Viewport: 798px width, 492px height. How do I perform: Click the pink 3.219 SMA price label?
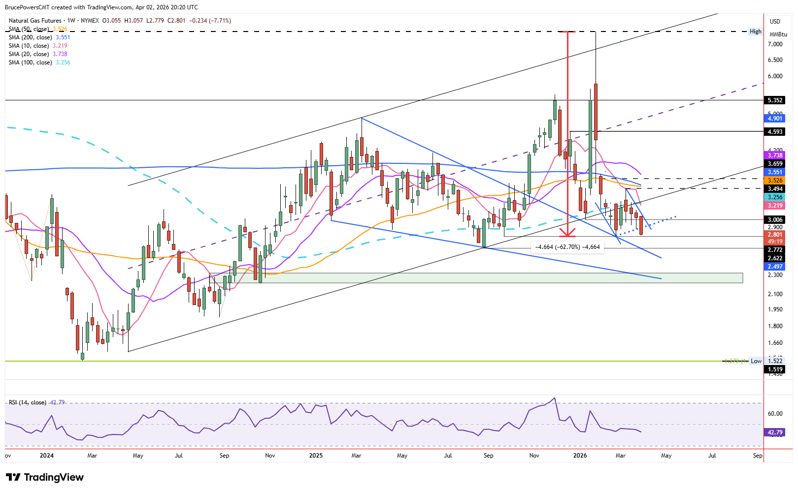tap(775, 206)
